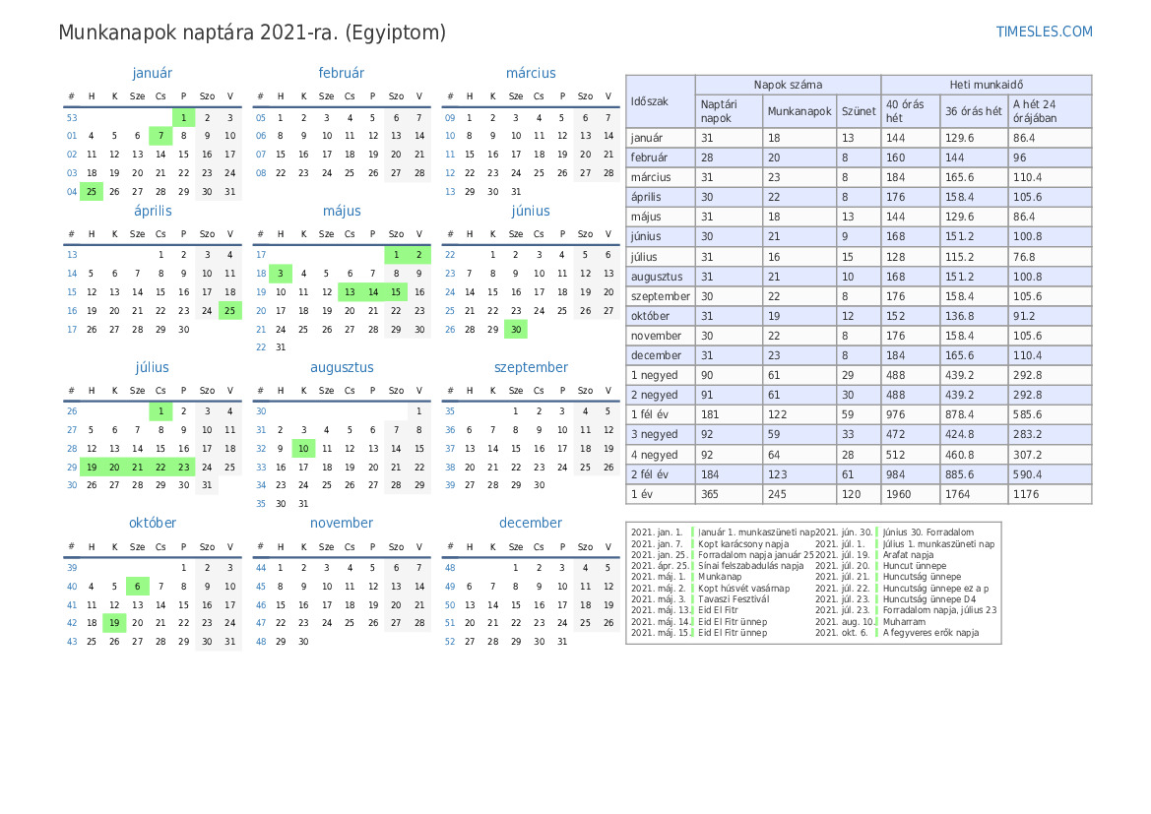The image size is (1151, 814).
Task: Click highlighted April 25 date cell
Action: [x=229, y=310]
